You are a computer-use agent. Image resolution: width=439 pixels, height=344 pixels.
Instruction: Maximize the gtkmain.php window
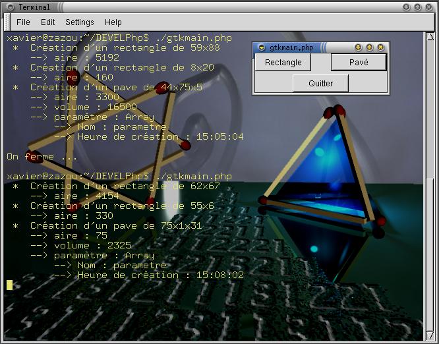click(369, 47)
